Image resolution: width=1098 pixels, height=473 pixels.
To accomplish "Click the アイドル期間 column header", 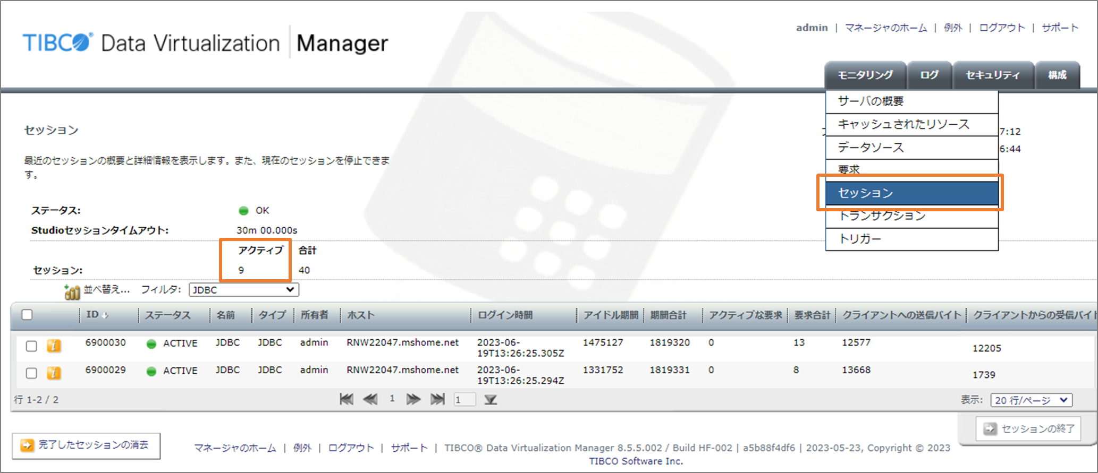I will click(x=611, y=315).
